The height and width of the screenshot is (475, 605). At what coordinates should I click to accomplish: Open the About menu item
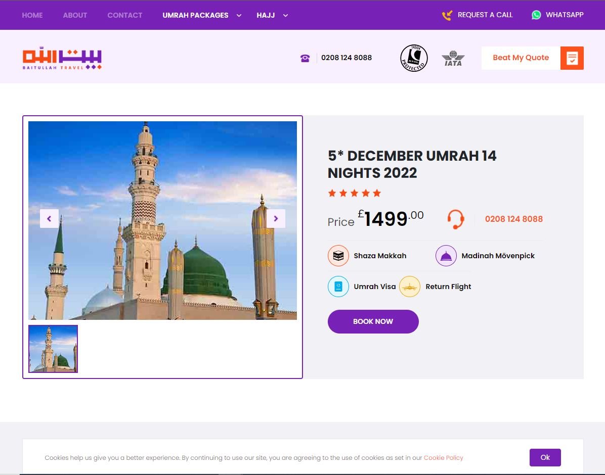[75, 16]
